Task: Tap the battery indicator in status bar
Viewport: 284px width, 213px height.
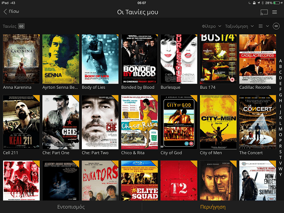Action: pos(277,3)
